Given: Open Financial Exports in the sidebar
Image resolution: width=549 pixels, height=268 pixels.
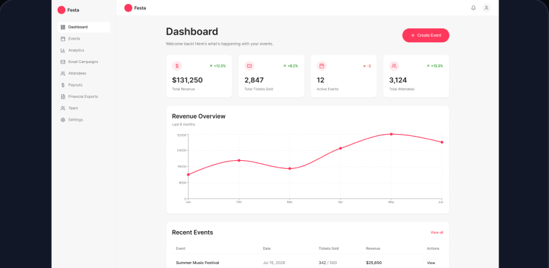Looking at the screenshot, I should 84,96.
